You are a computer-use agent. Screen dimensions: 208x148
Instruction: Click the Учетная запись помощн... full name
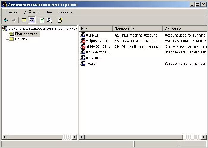tap(137, 41)
